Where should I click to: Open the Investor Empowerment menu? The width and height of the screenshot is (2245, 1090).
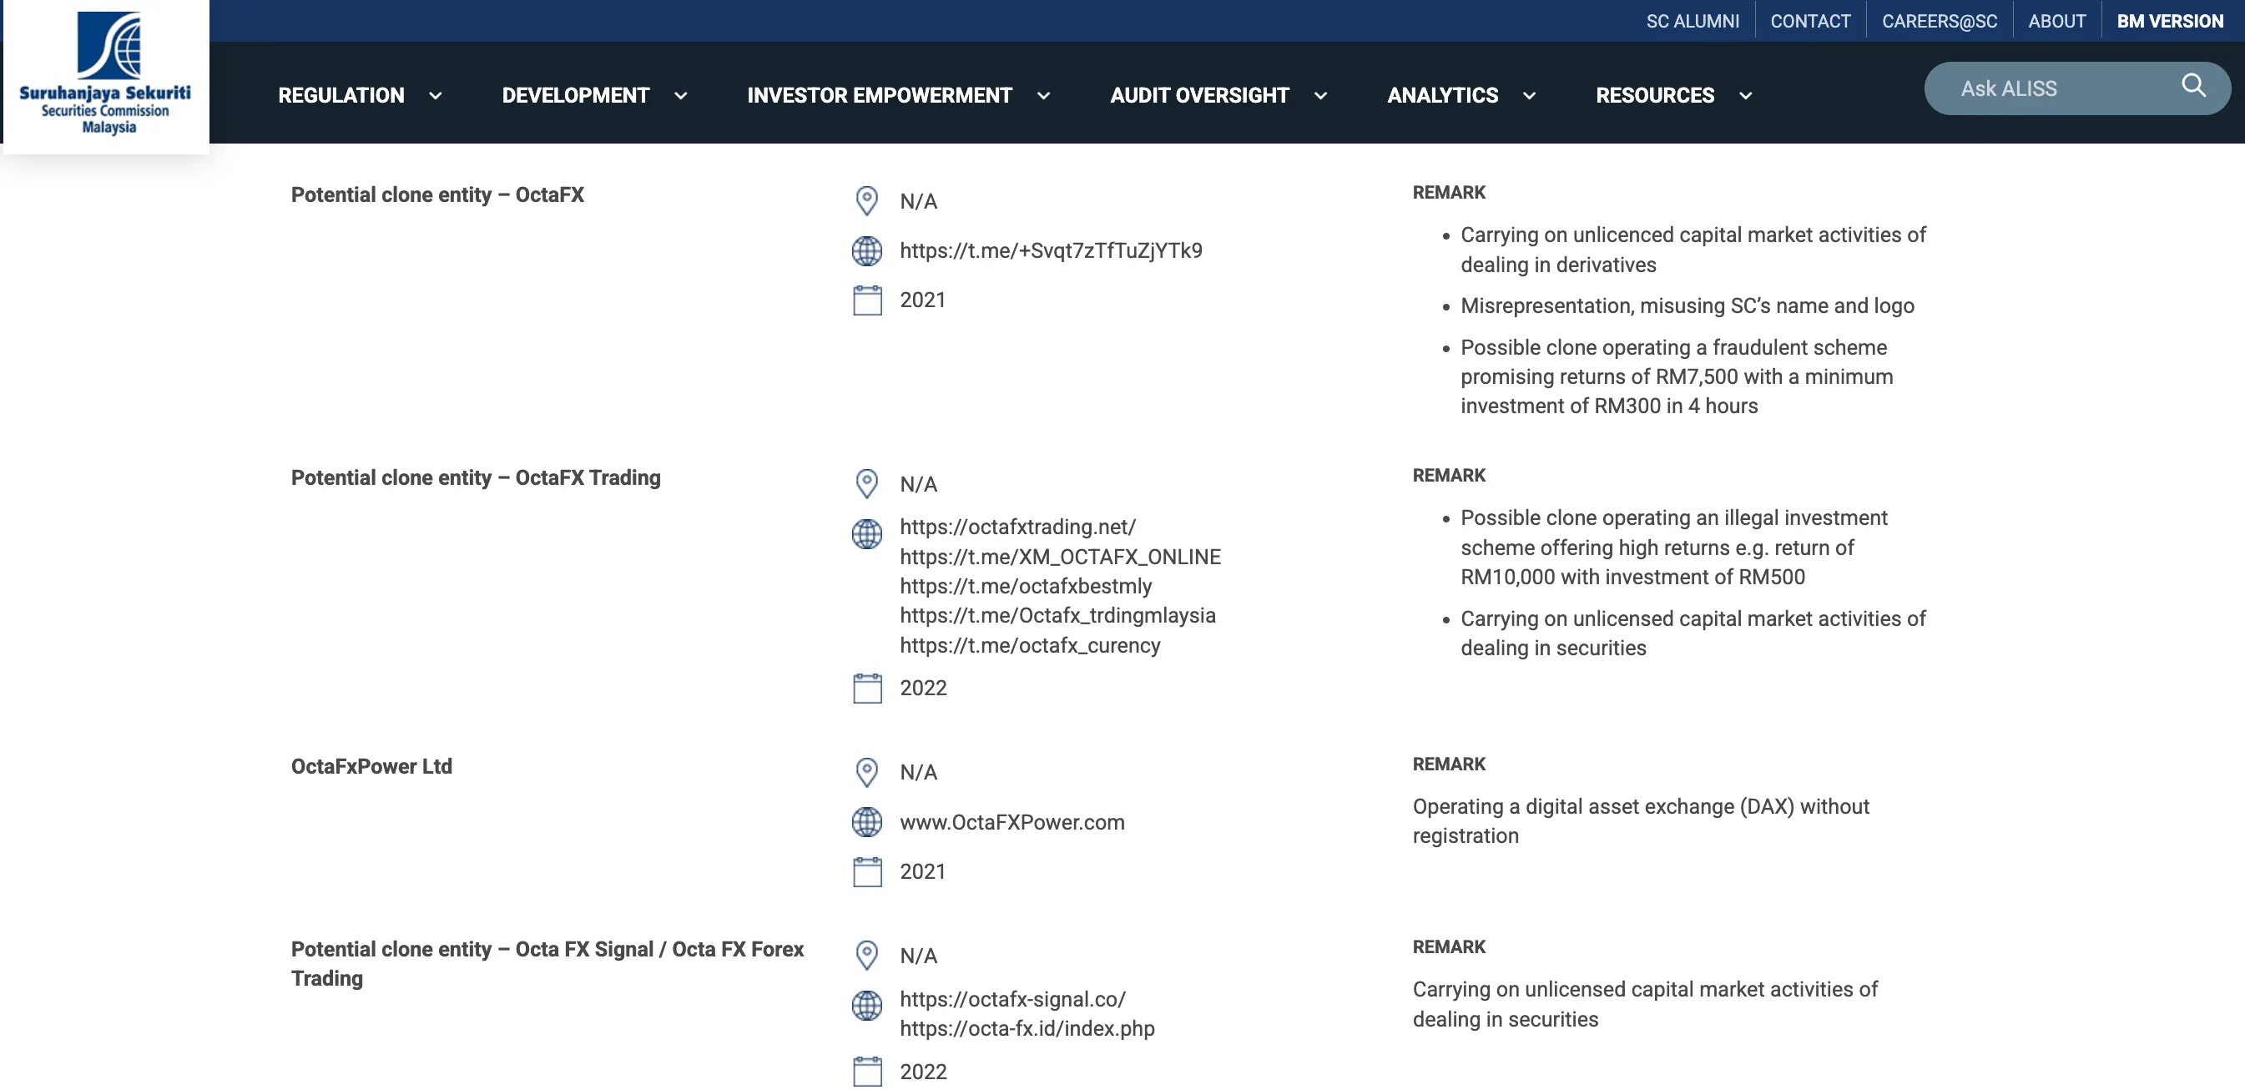point(880,95)
